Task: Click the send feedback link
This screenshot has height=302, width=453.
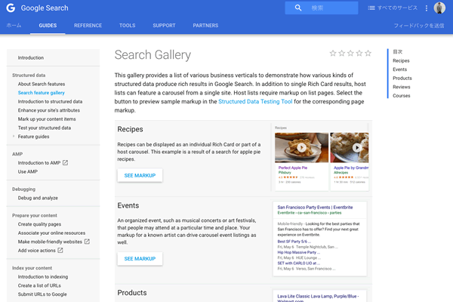Action: coord(419,26)
